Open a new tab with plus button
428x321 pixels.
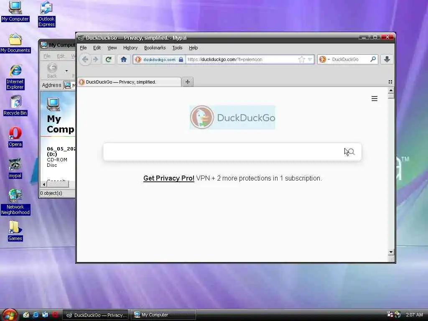click(x=188, y=82)
